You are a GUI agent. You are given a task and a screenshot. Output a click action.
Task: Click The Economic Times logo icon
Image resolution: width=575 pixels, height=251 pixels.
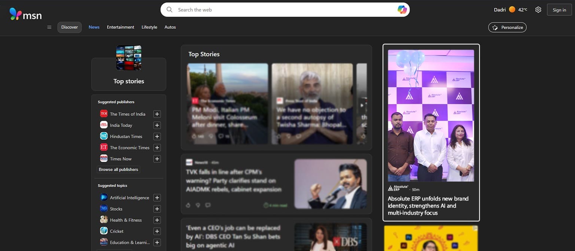(104, 147)
